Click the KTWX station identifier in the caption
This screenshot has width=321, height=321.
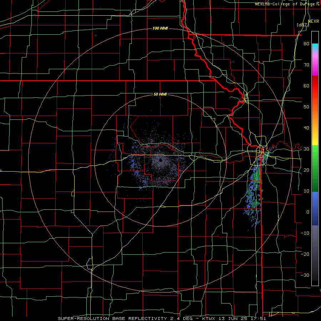pos(209,319)
